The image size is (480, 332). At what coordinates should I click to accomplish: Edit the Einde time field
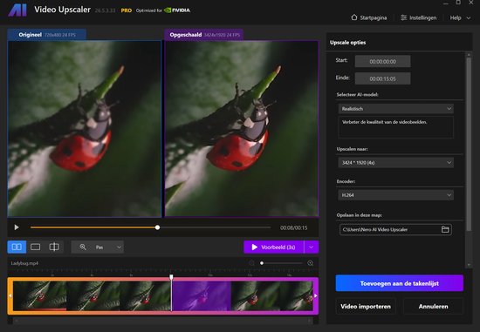[x=382, y=78]
